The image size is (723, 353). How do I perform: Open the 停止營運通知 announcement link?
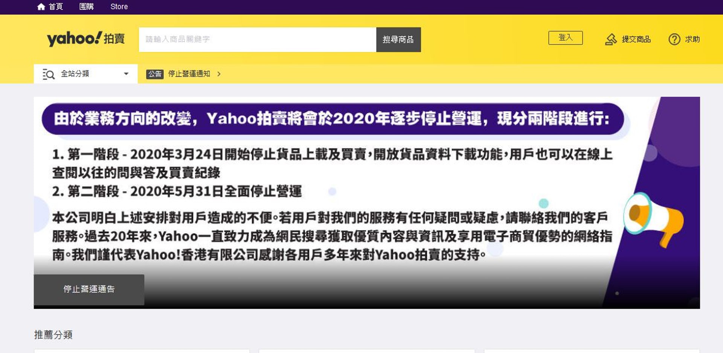189,74
